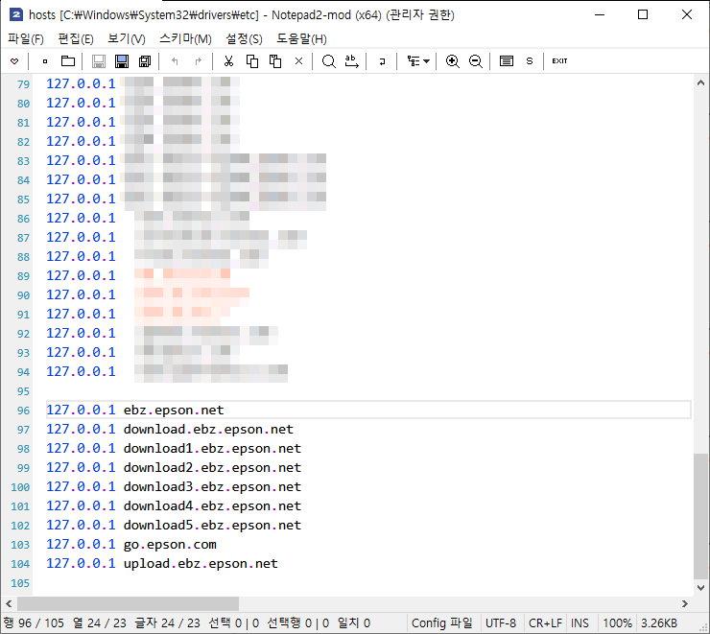
Task: Zoom out with the minus magnifier icon
Action: 476,61
